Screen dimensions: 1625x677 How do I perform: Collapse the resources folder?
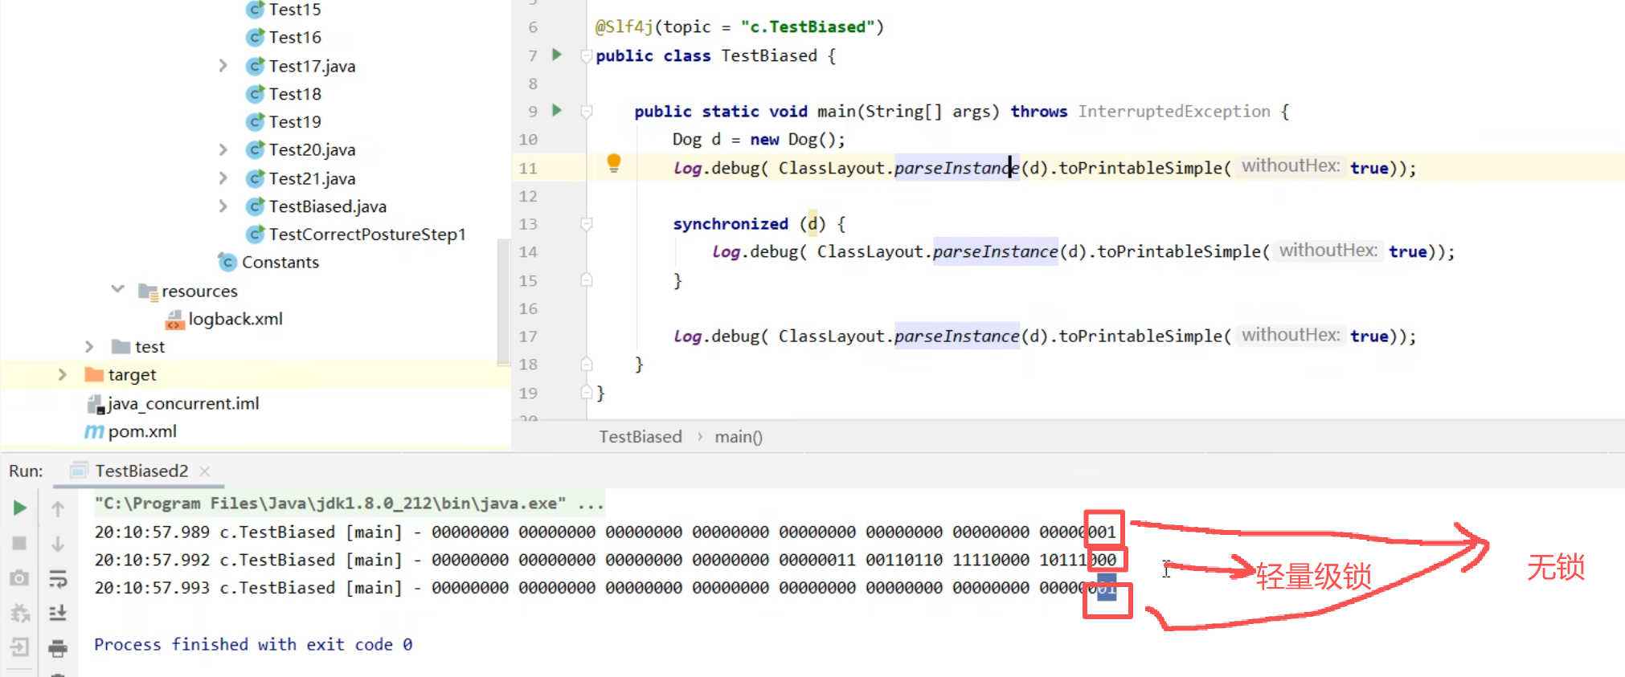117,290
